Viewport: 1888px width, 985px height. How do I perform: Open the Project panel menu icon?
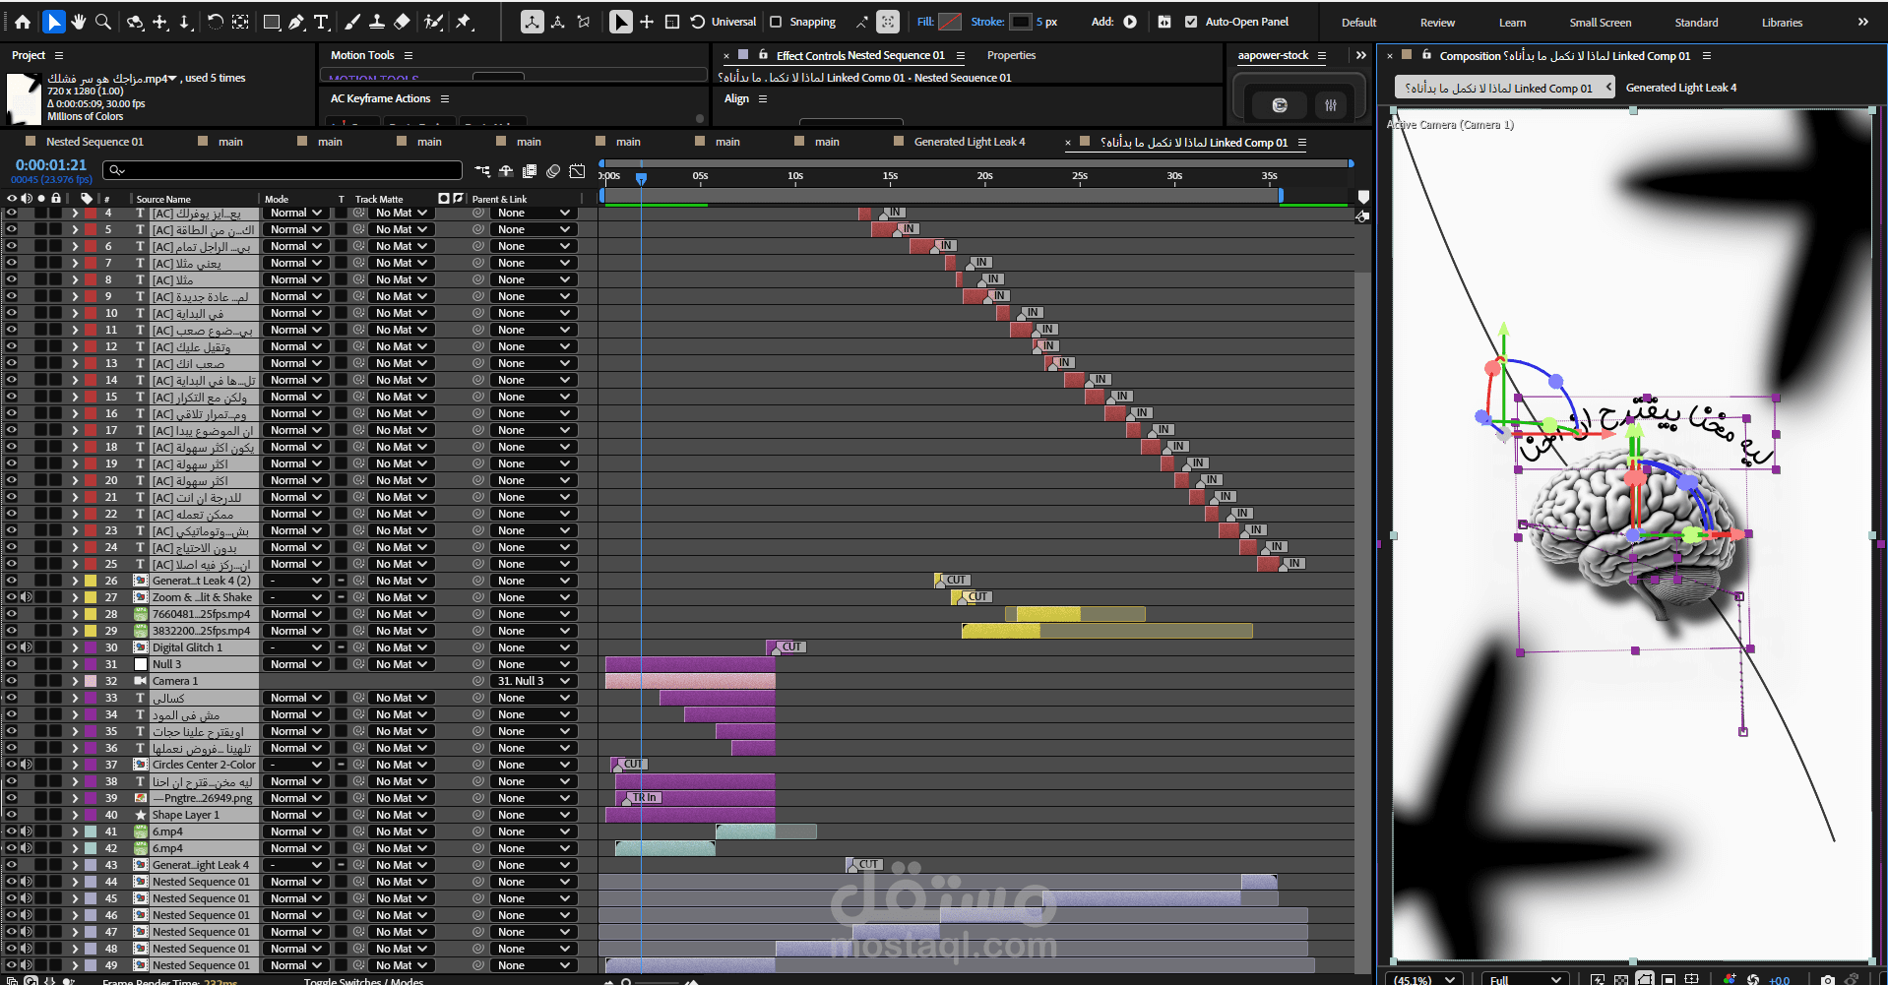click(59, 56)
